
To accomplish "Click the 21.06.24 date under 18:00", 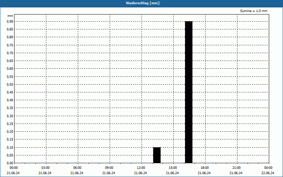I will [x=204, y=173].
